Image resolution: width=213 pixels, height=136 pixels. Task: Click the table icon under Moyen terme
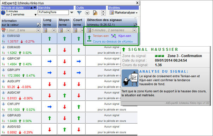61,30
